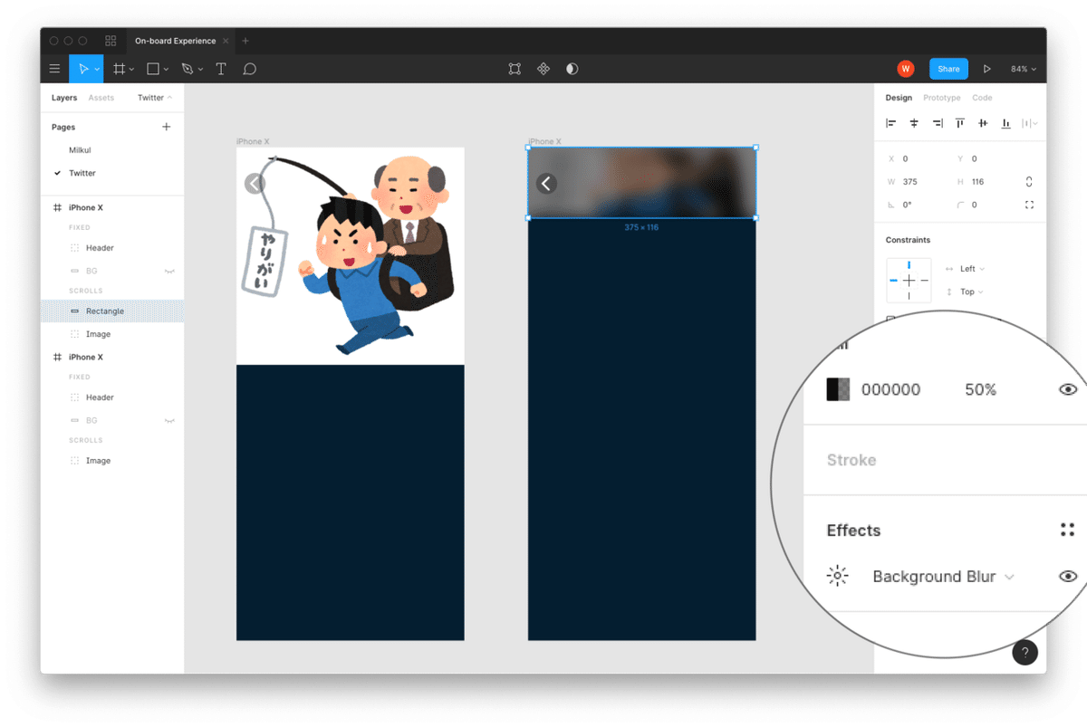Image resolution: width=1087 pixels, height=727 pixels.
Task: Open the help question mark button
Action: 1024,653
